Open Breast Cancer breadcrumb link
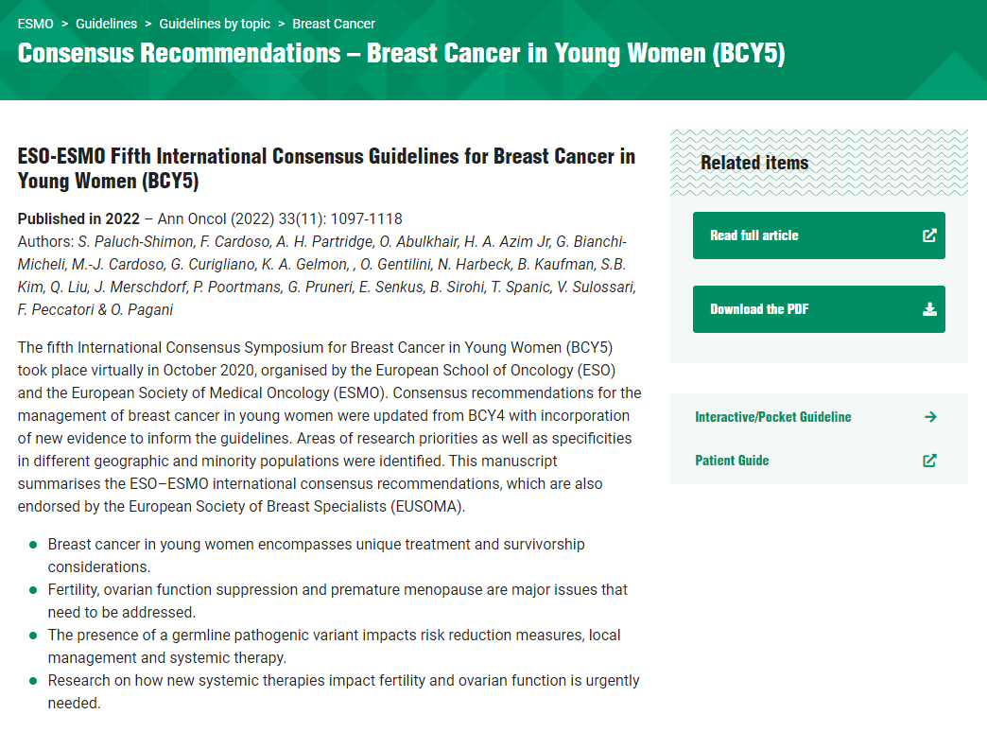The width and height of the screenshot is (987, 732). click(x=334, y=24)
